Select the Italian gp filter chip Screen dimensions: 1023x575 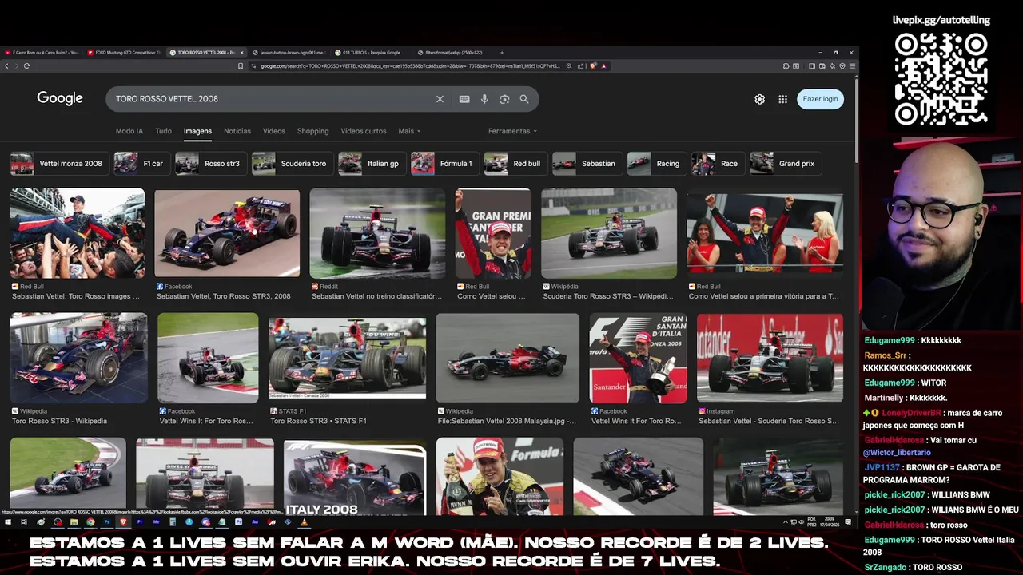(x=371, y=164)
